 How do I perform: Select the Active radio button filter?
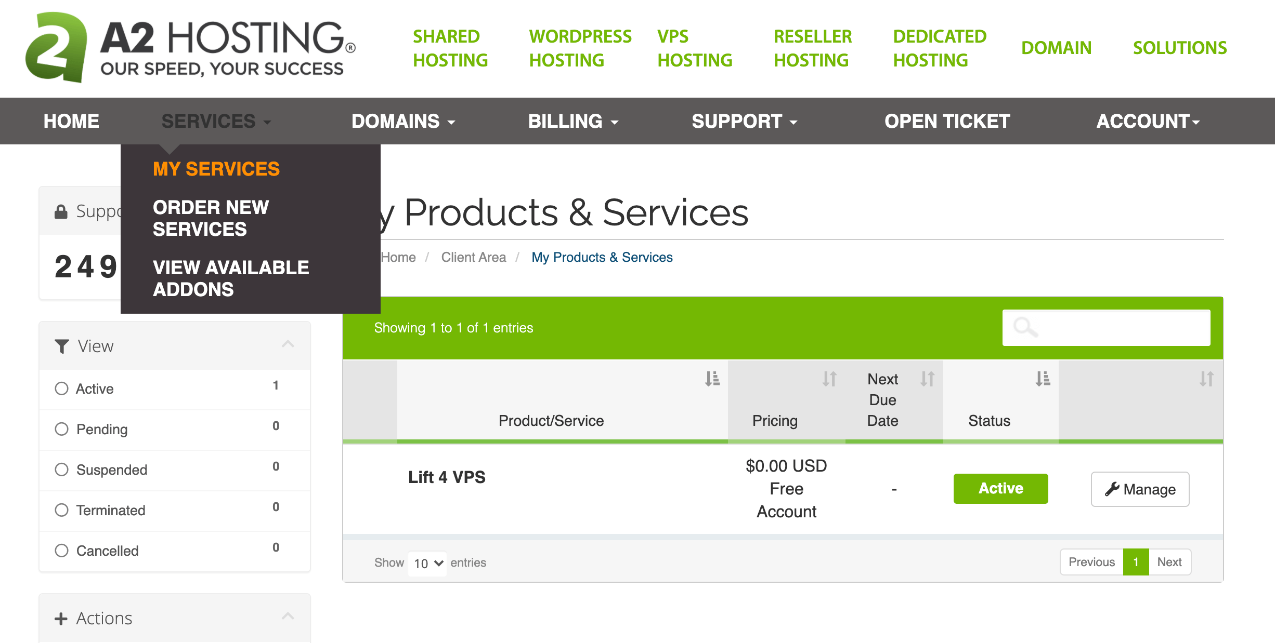click(62, 388)
